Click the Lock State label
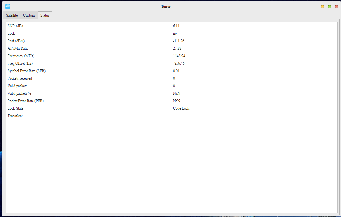 [15, 108]
